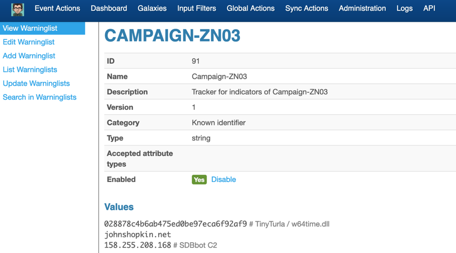
Task: Click the Type value string
Action: (201, 138)
